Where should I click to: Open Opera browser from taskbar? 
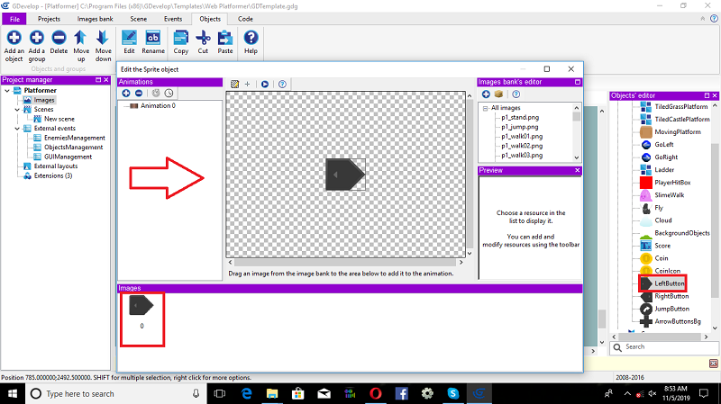click(376, 394)
